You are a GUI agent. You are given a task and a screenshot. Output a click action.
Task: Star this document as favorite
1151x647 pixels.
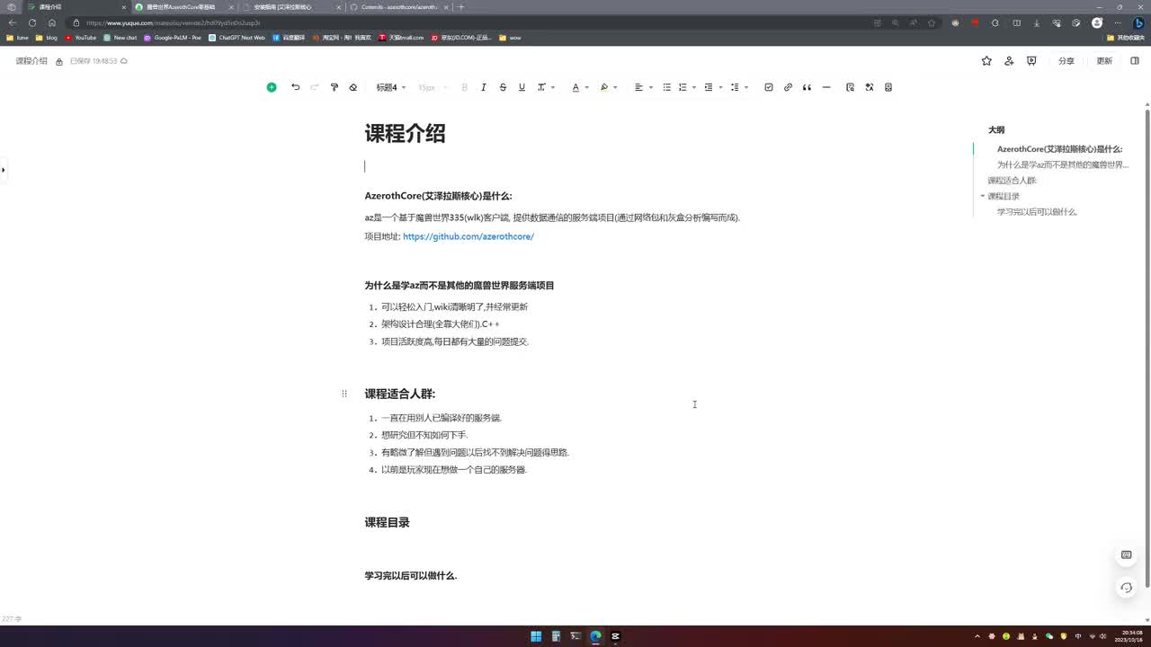click(986, 61)
